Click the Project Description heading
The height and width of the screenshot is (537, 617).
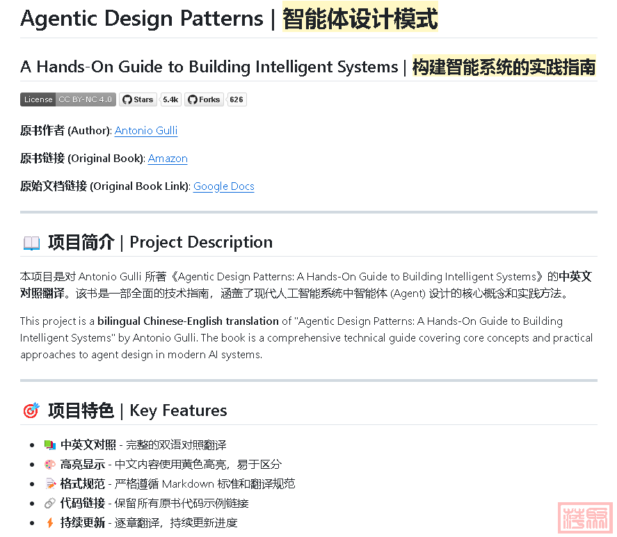201,242
